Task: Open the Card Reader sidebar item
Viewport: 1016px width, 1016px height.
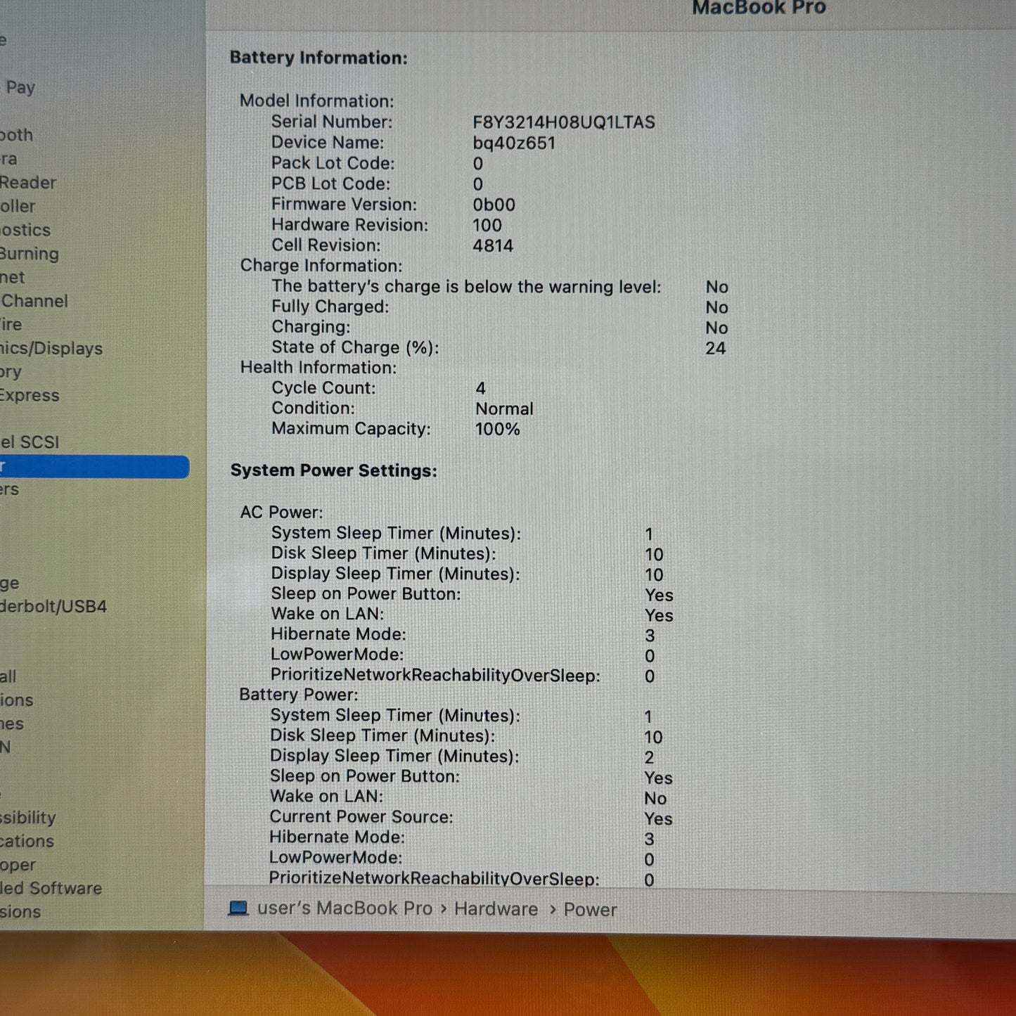Action: [28, 182]
